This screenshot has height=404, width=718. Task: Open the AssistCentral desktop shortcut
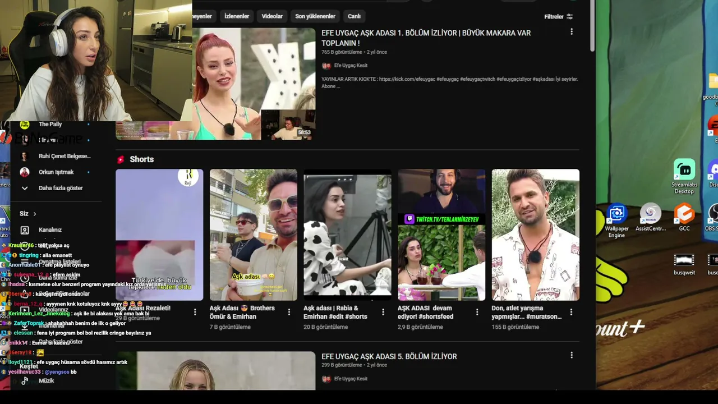pos(651,218)
